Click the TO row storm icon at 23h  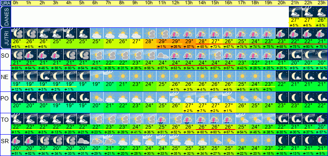[321, 118]
